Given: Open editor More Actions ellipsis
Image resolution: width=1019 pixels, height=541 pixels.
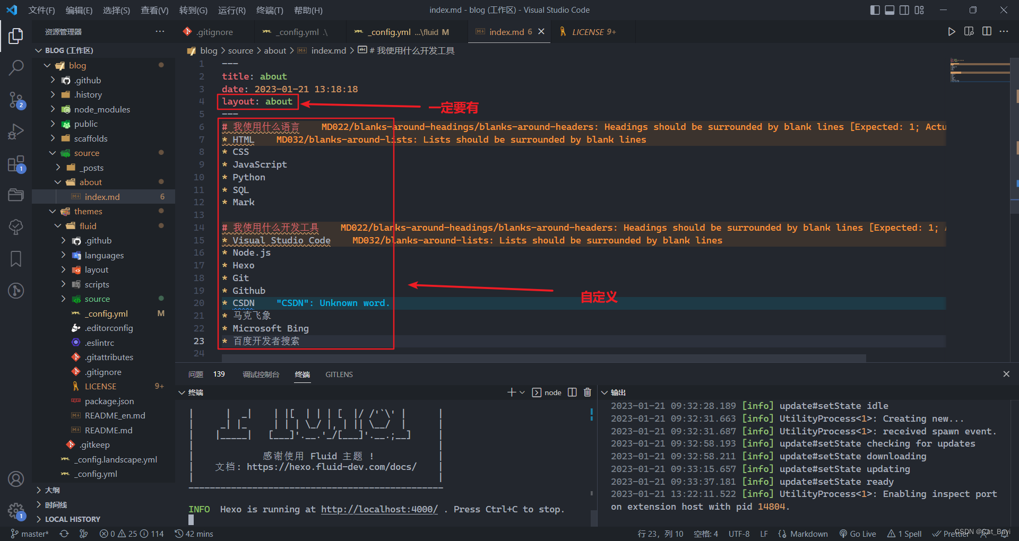Looking at the screenshot, I should pos(1004,32).
